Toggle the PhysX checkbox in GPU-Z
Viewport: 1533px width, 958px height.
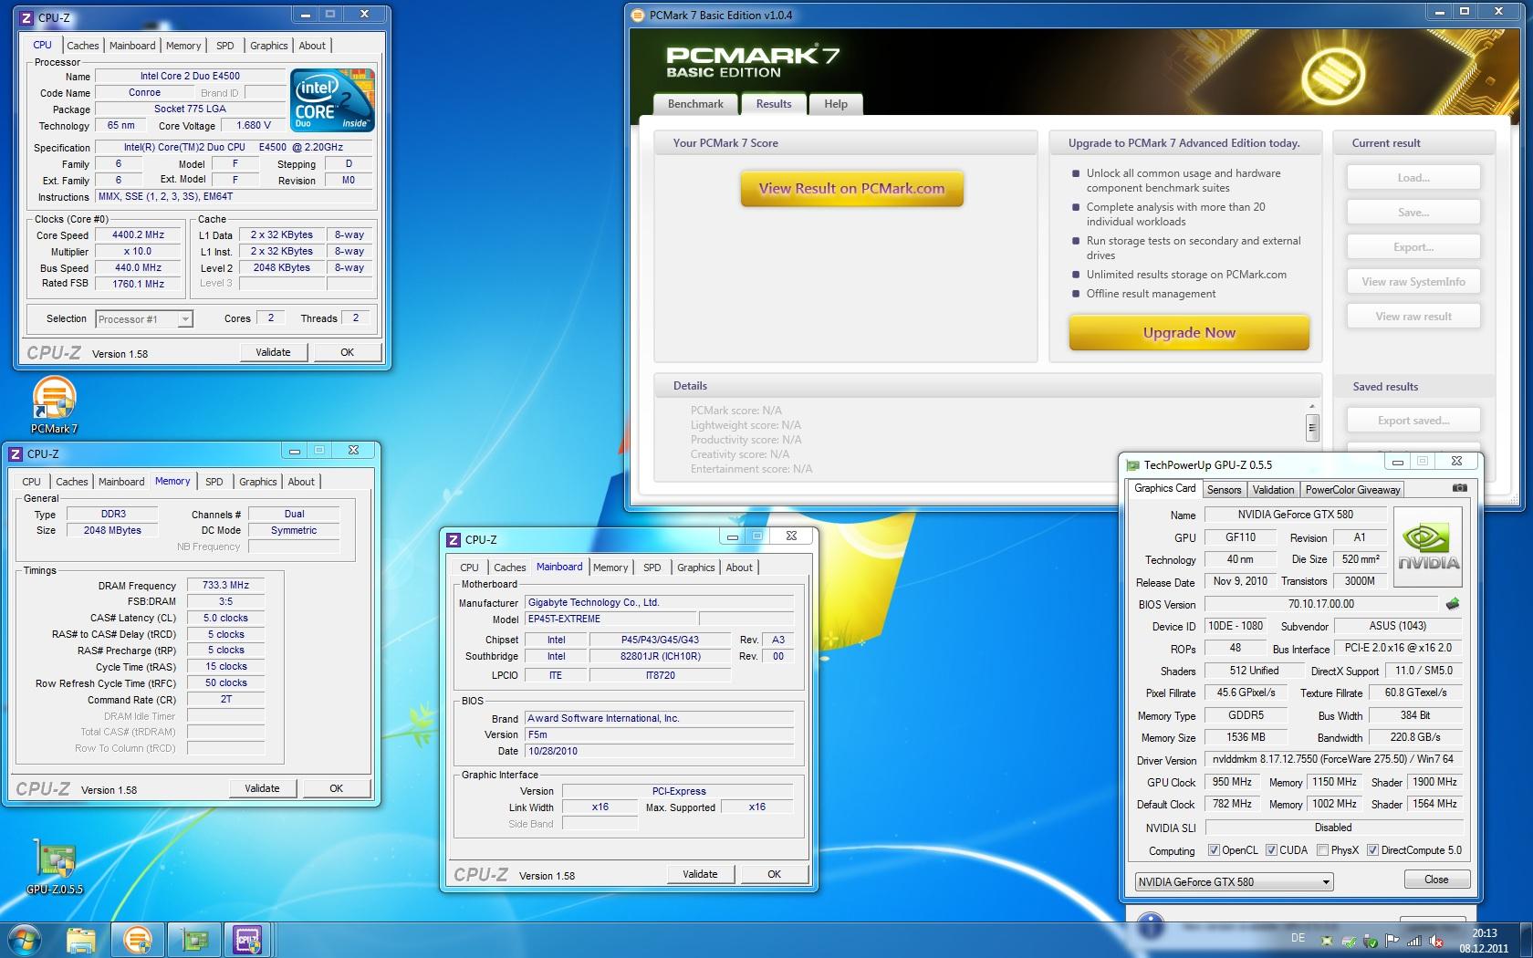1322,849
